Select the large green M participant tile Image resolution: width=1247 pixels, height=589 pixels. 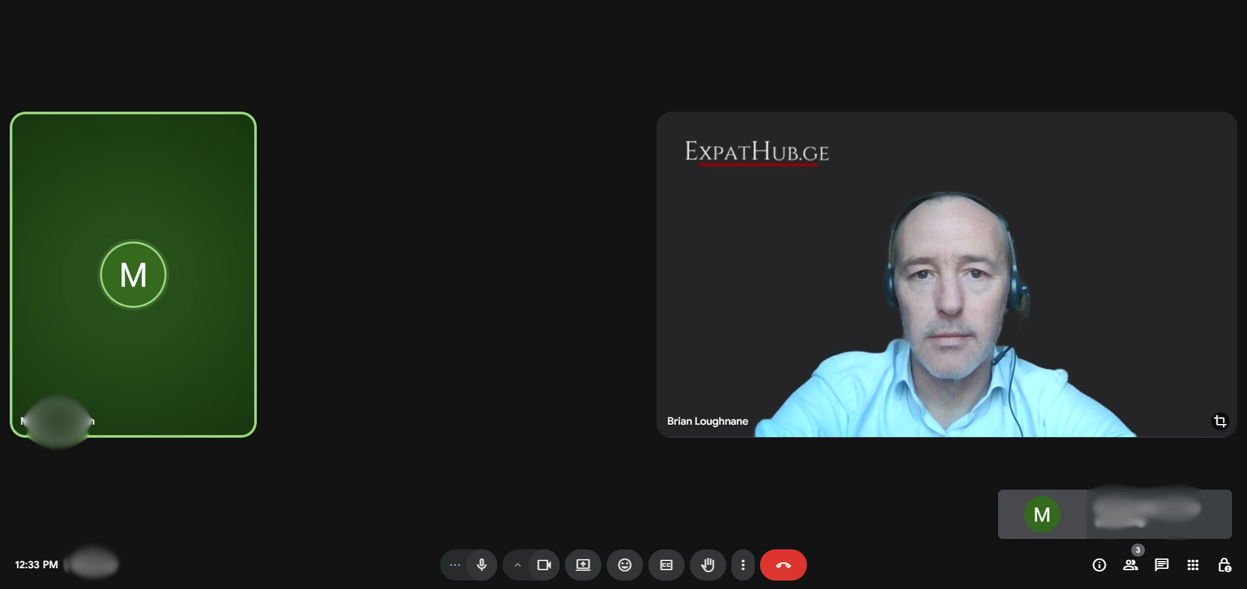tap(133, 275)
